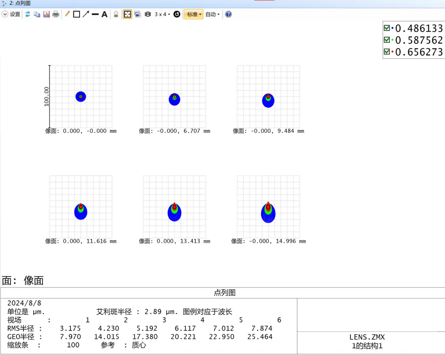Select the text annotation 'A' tool

[x=105, y=14]
